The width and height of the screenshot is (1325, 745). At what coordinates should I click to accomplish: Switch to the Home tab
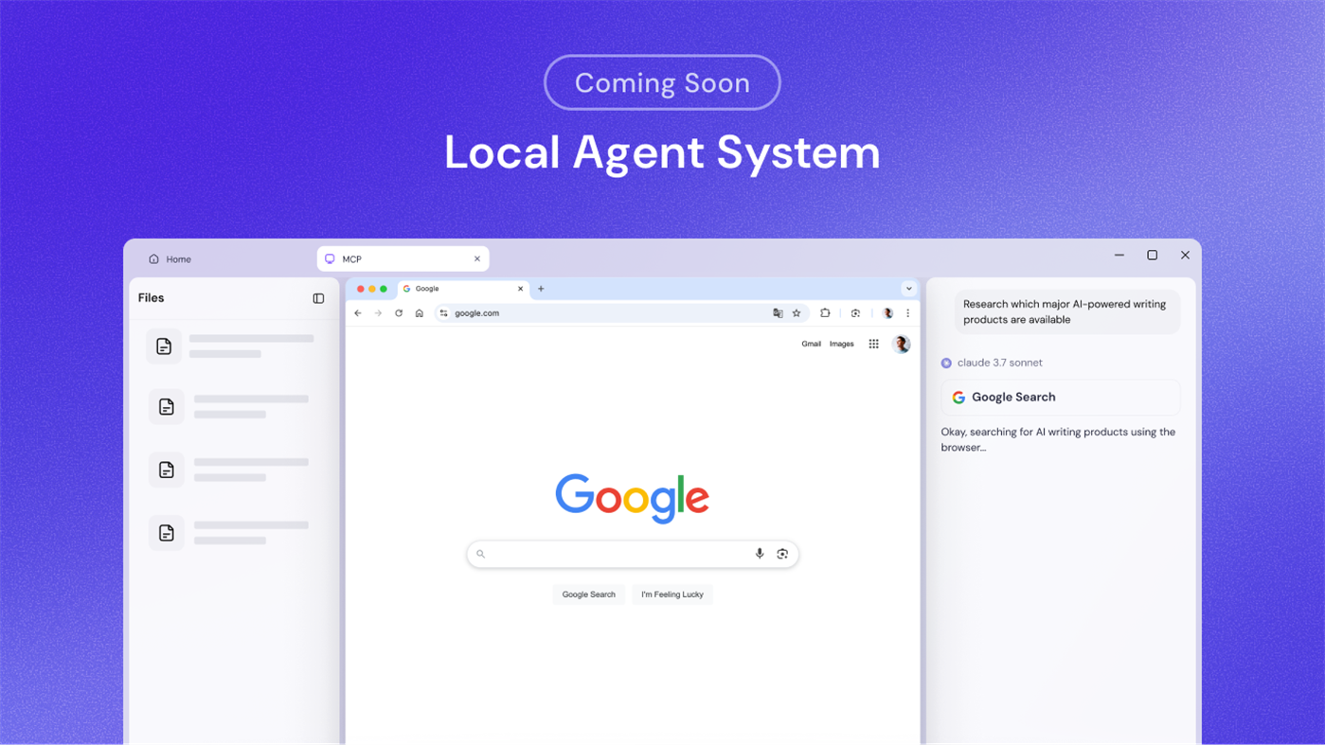pos(170,259)
